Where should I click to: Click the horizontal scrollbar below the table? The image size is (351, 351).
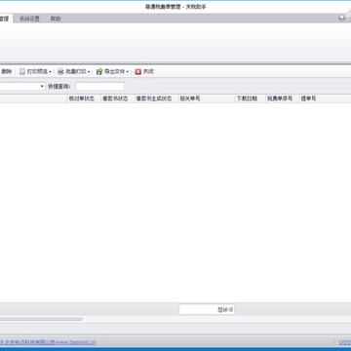41,319
